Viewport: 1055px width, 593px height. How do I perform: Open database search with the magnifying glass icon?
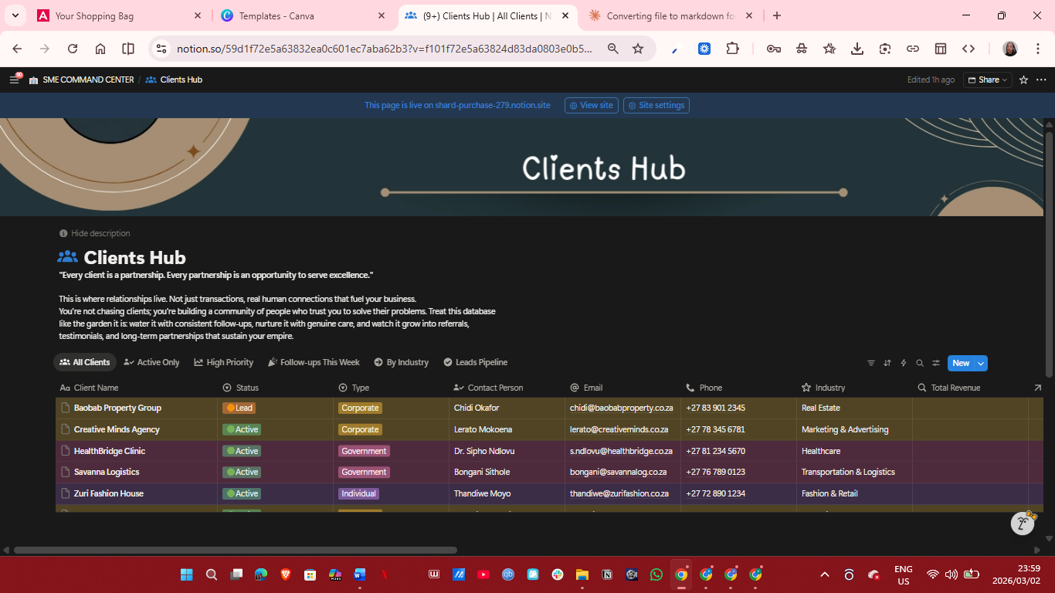pyautogui.click(x=919, y=363)
